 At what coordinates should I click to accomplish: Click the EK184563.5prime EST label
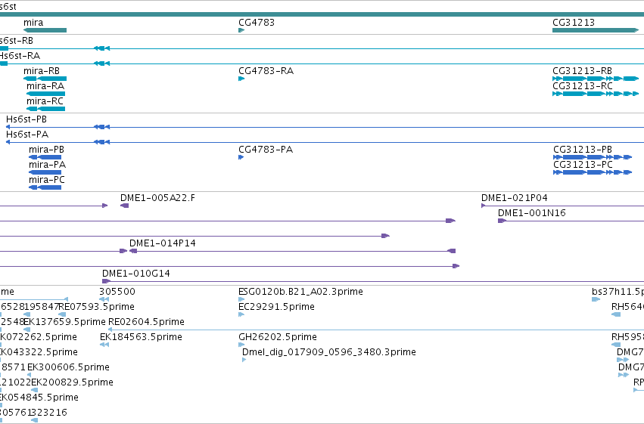142,338
